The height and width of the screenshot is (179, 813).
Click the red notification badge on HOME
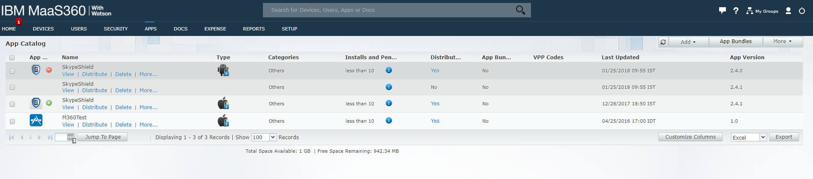[x=19, y=22]
